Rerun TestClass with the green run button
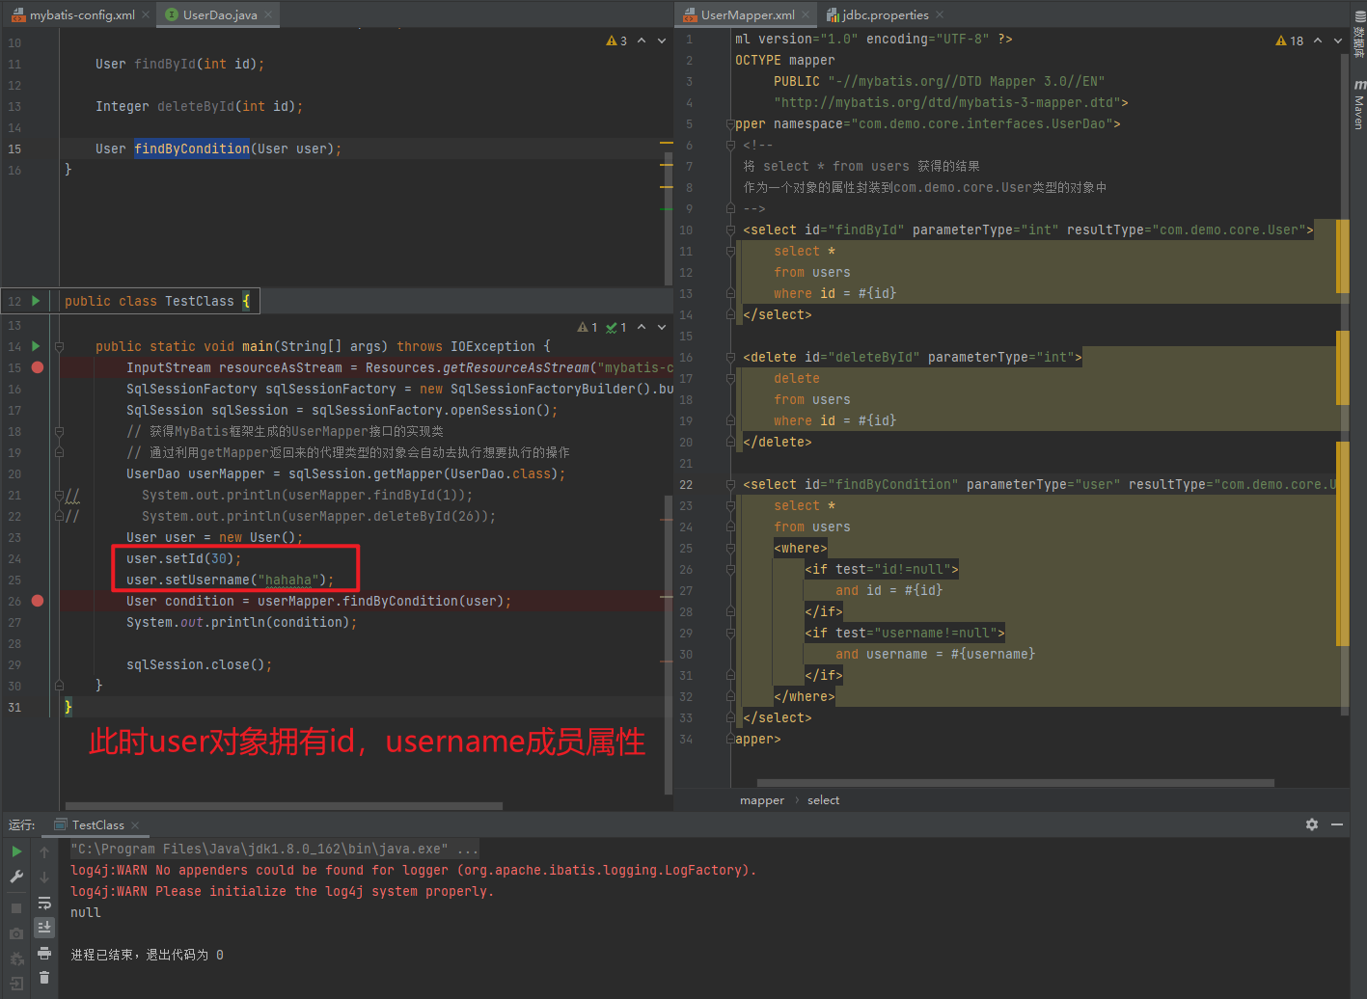Screen dimensions: 1367x999 point(16,851)
